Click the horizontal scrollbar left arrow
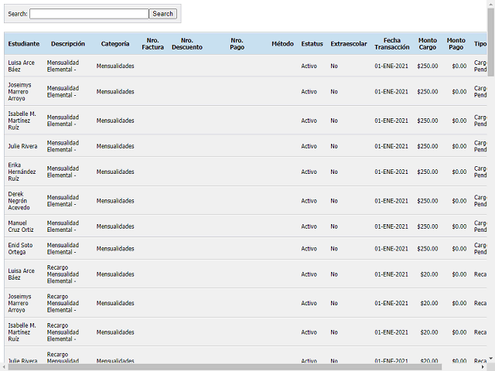Image resolution: width=495 pixels, height=371 pixels. tap(4, 367)
